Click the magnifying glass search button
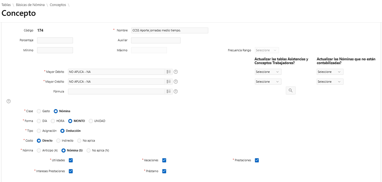 coord(291,91)
